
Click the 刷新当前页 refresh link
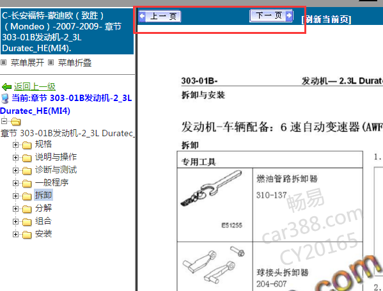tap(326, 19)
